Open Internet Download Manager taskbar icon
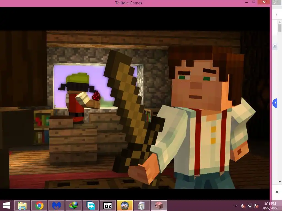 74,206
